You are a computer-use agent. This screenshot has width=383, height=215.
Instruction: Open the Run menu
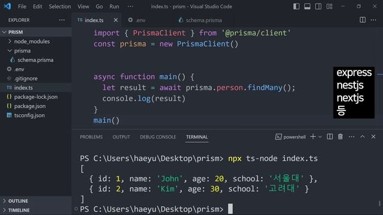tap(114, 7)
